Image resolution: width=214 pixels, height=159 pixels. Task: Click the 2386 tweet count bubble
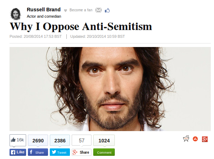point(60,140)
